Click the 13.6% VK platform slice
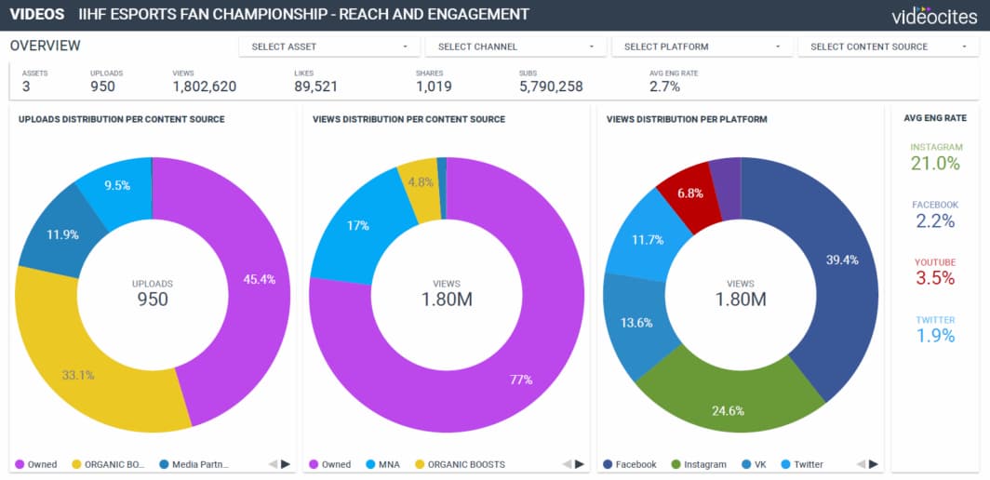990x480 pixels. (635, 323)
